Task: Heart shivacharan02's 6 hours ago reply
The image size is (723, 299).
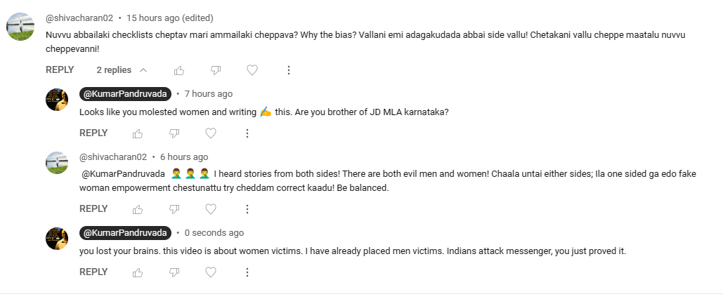Action: pyautogui.click(x=210, y=209)
